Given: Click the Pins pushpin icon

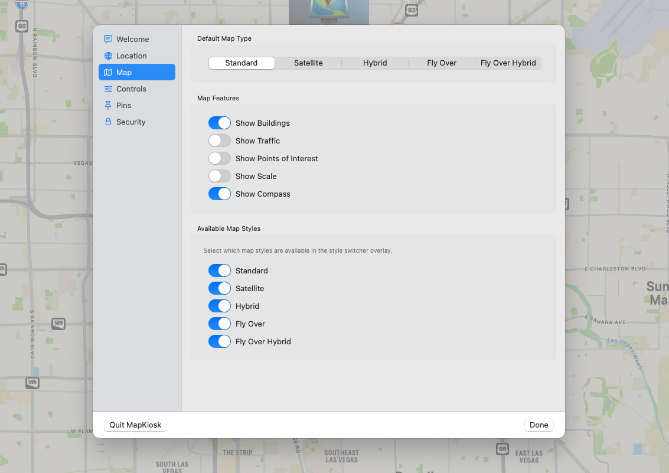Looking at the screenshot, I should 108,105.
